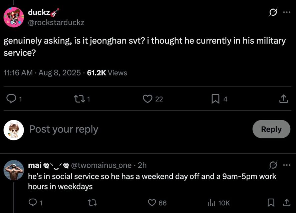The width and height of the screenshot is (296, 213).
Task: Open the more options menu on duckz's post
Action: 286,13
